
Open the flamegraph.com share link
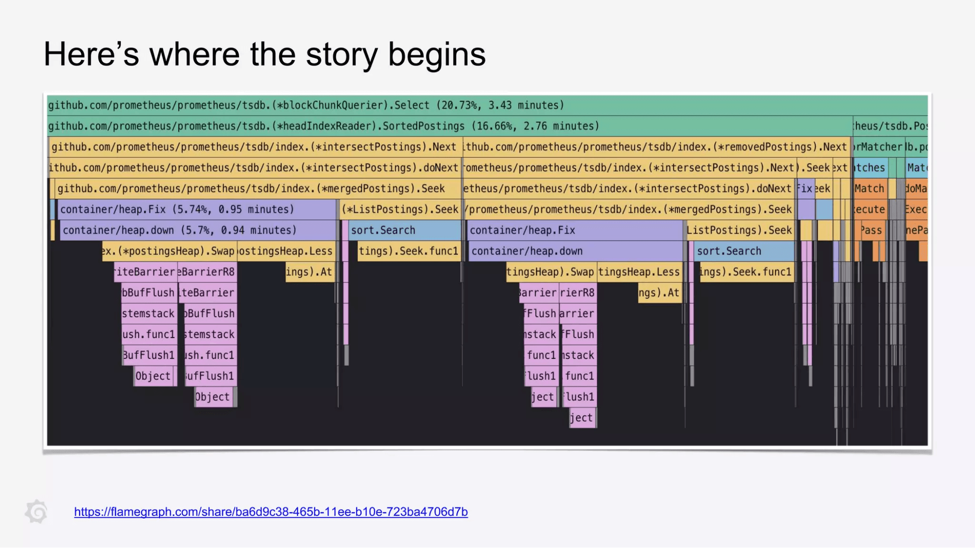[271, 512]
